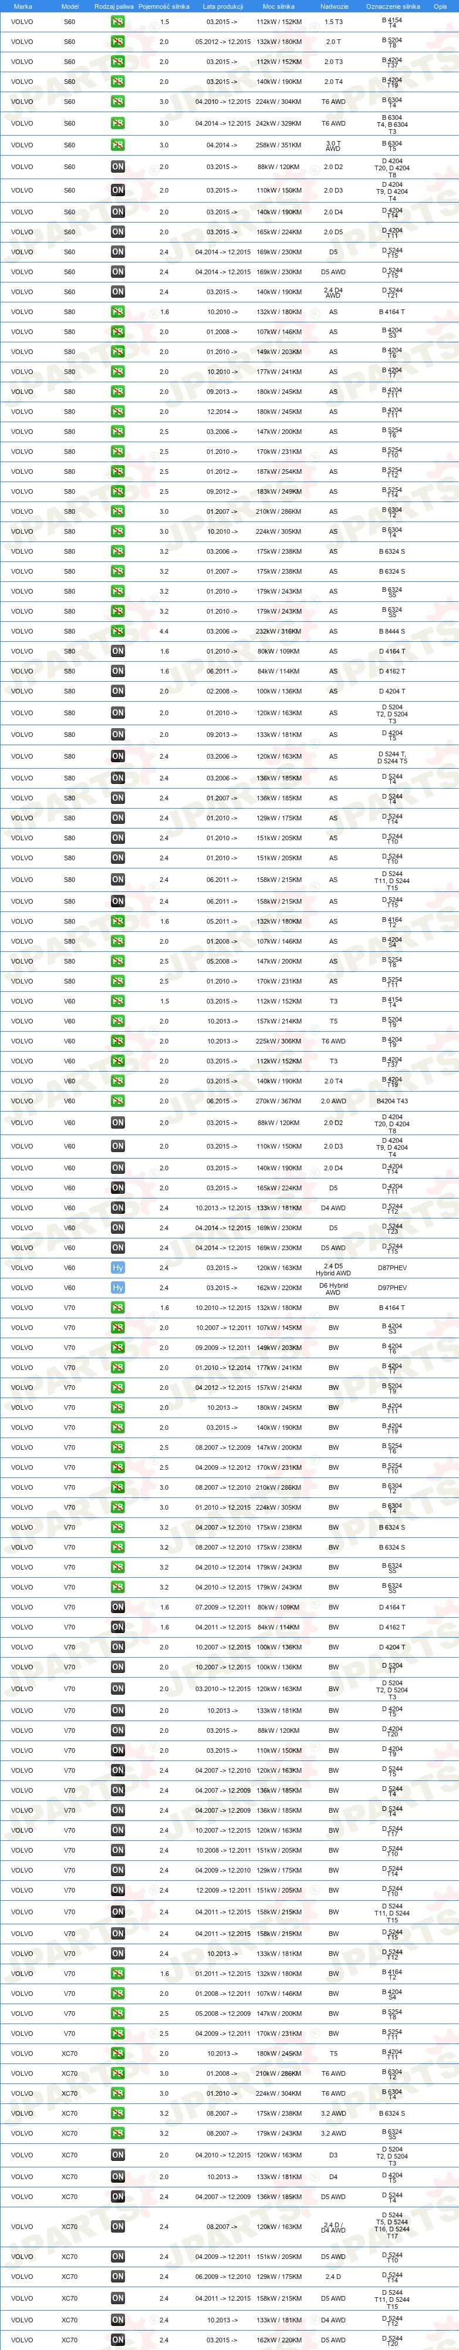Click the ON diesel icon for S60 2.0 D2
This screenshot has height=2350, width=459.
(118, 167)
